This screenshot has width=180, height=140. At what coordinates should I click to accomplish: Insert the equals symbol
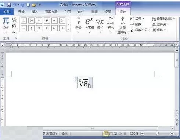coord(39,20)
